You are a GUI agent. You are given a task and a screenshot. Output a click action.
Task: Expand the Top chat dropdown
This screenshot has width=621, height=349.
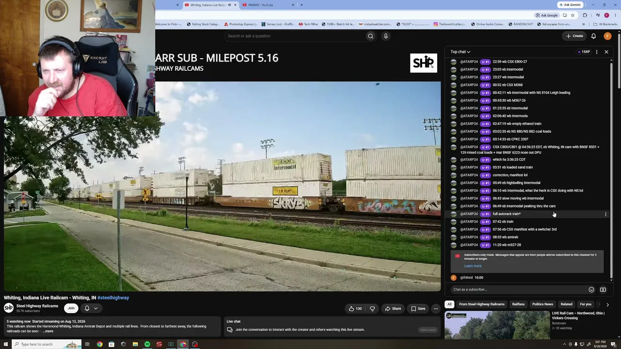click(x=460, y=52)
